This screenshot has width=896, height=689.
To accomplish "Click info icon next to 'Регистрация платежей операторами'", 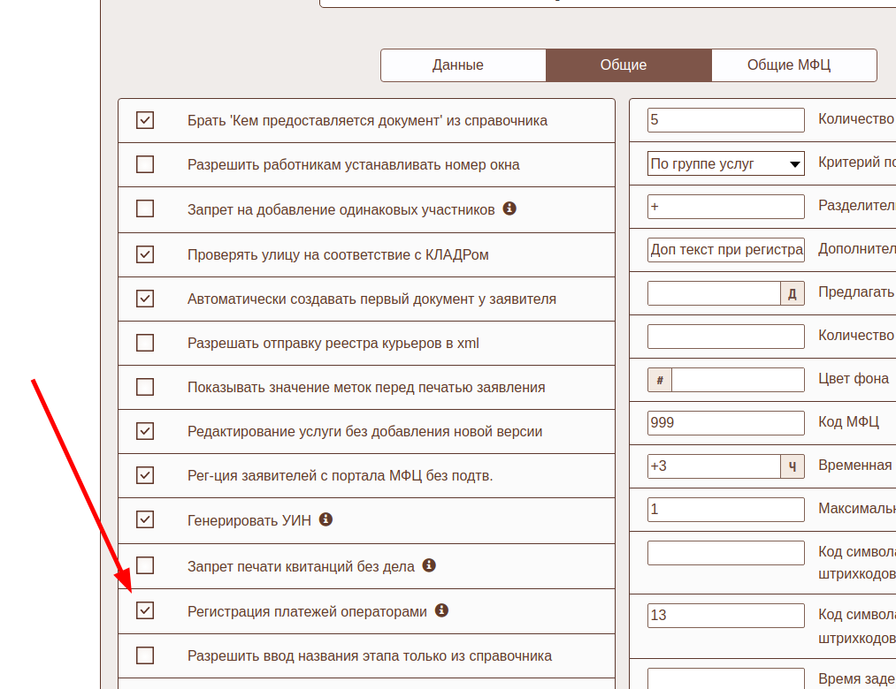I will coord(441,610).
